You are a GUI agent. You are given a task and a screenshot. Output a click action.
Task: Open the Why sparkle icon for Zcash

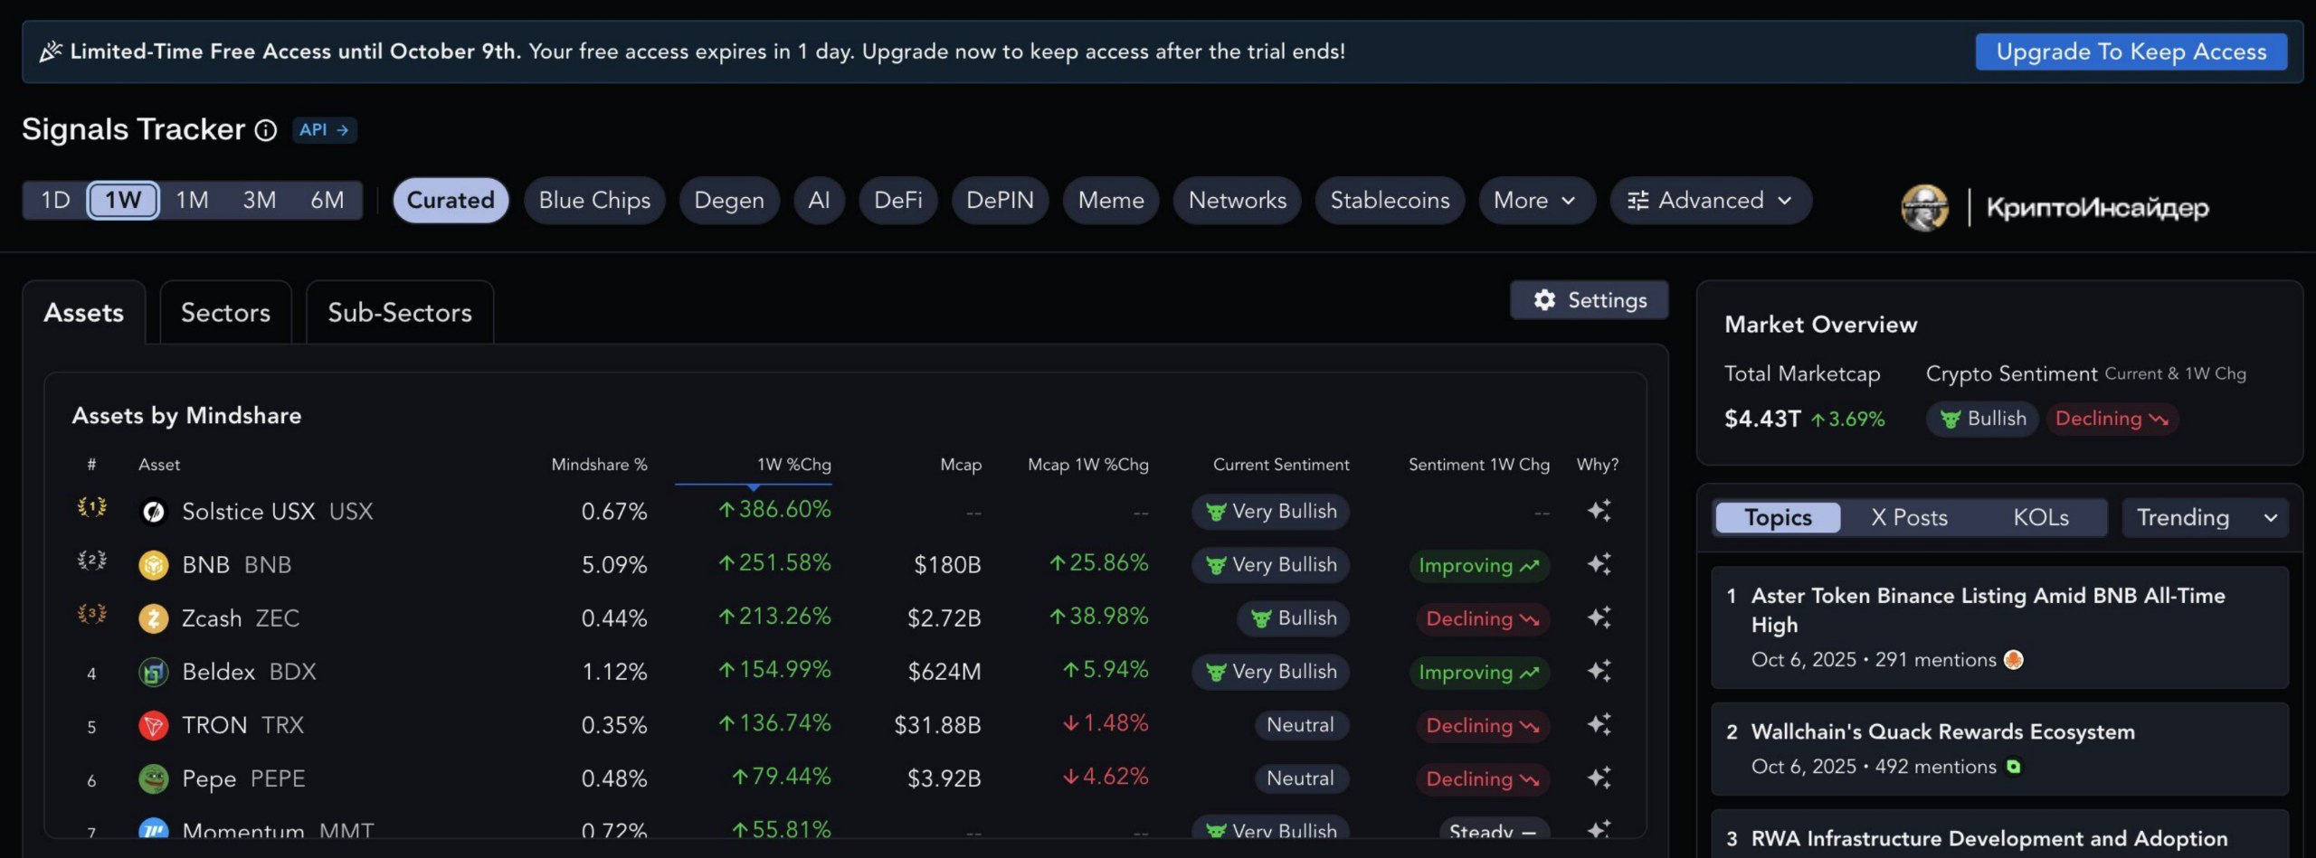[1599, 618]
